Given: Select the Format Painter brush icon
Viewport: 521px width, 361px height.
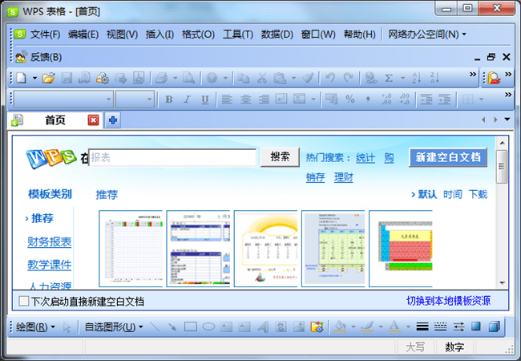Looking at the screenshot, I should 308,78.
